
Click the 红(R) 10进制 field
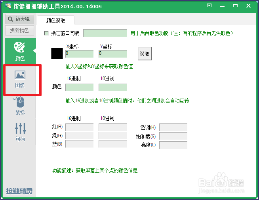tap(112, 127)
